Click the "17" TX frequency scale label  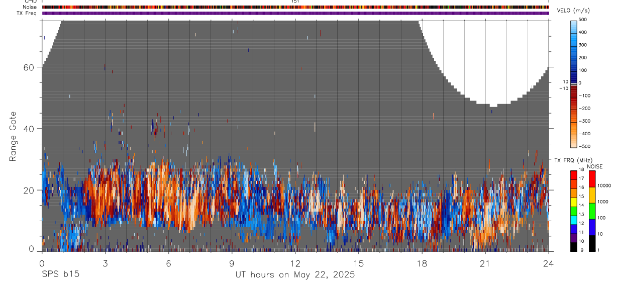pyautogui.click(x=581, y=178)
